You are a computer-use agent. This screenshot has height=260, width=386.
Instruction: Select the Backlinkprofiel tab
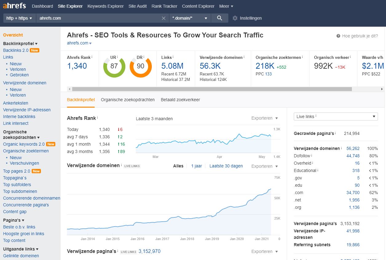click(81, 100)
